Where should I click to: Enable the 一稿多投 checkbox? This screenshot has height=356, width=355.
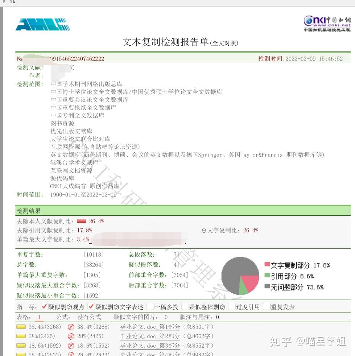pos(150,306)
